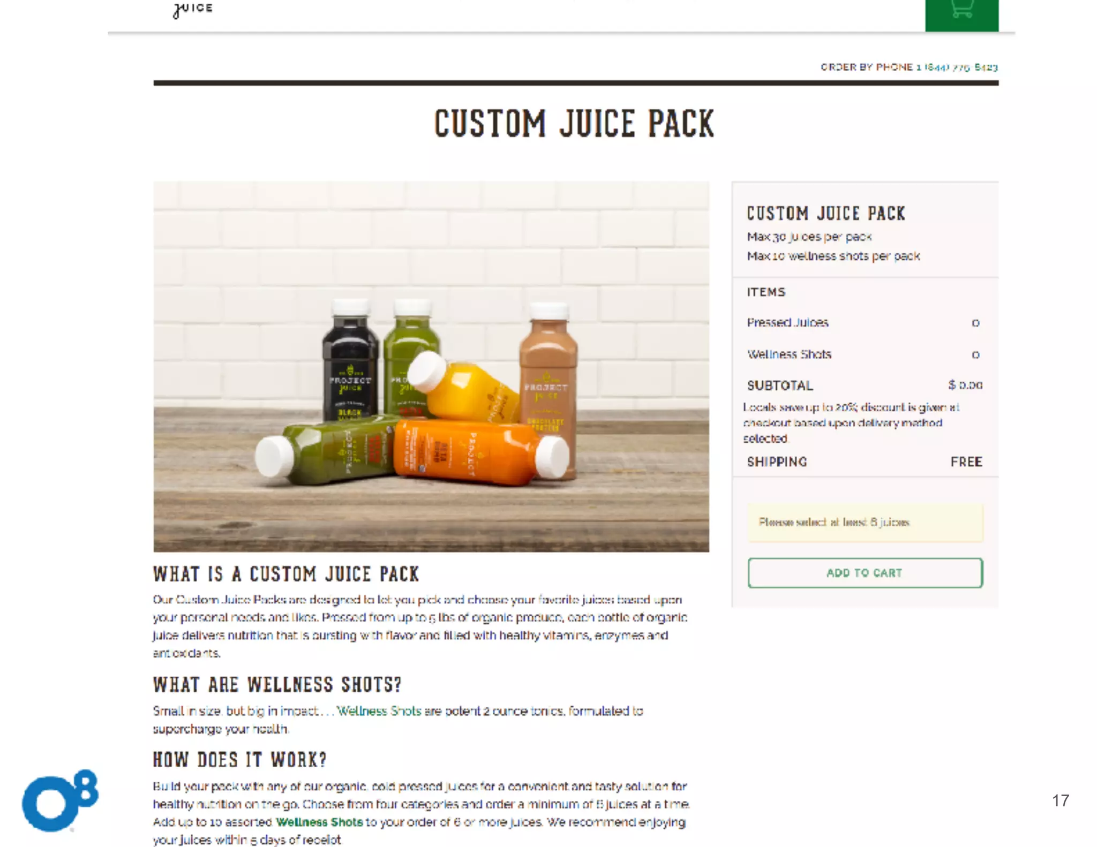
Task: Open the Wellness Shots link in paragraph
Action: (379, 711)
